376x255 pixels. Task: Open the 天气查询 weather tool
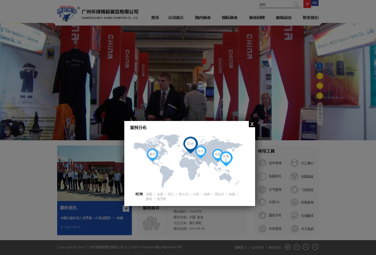(271, 190)
